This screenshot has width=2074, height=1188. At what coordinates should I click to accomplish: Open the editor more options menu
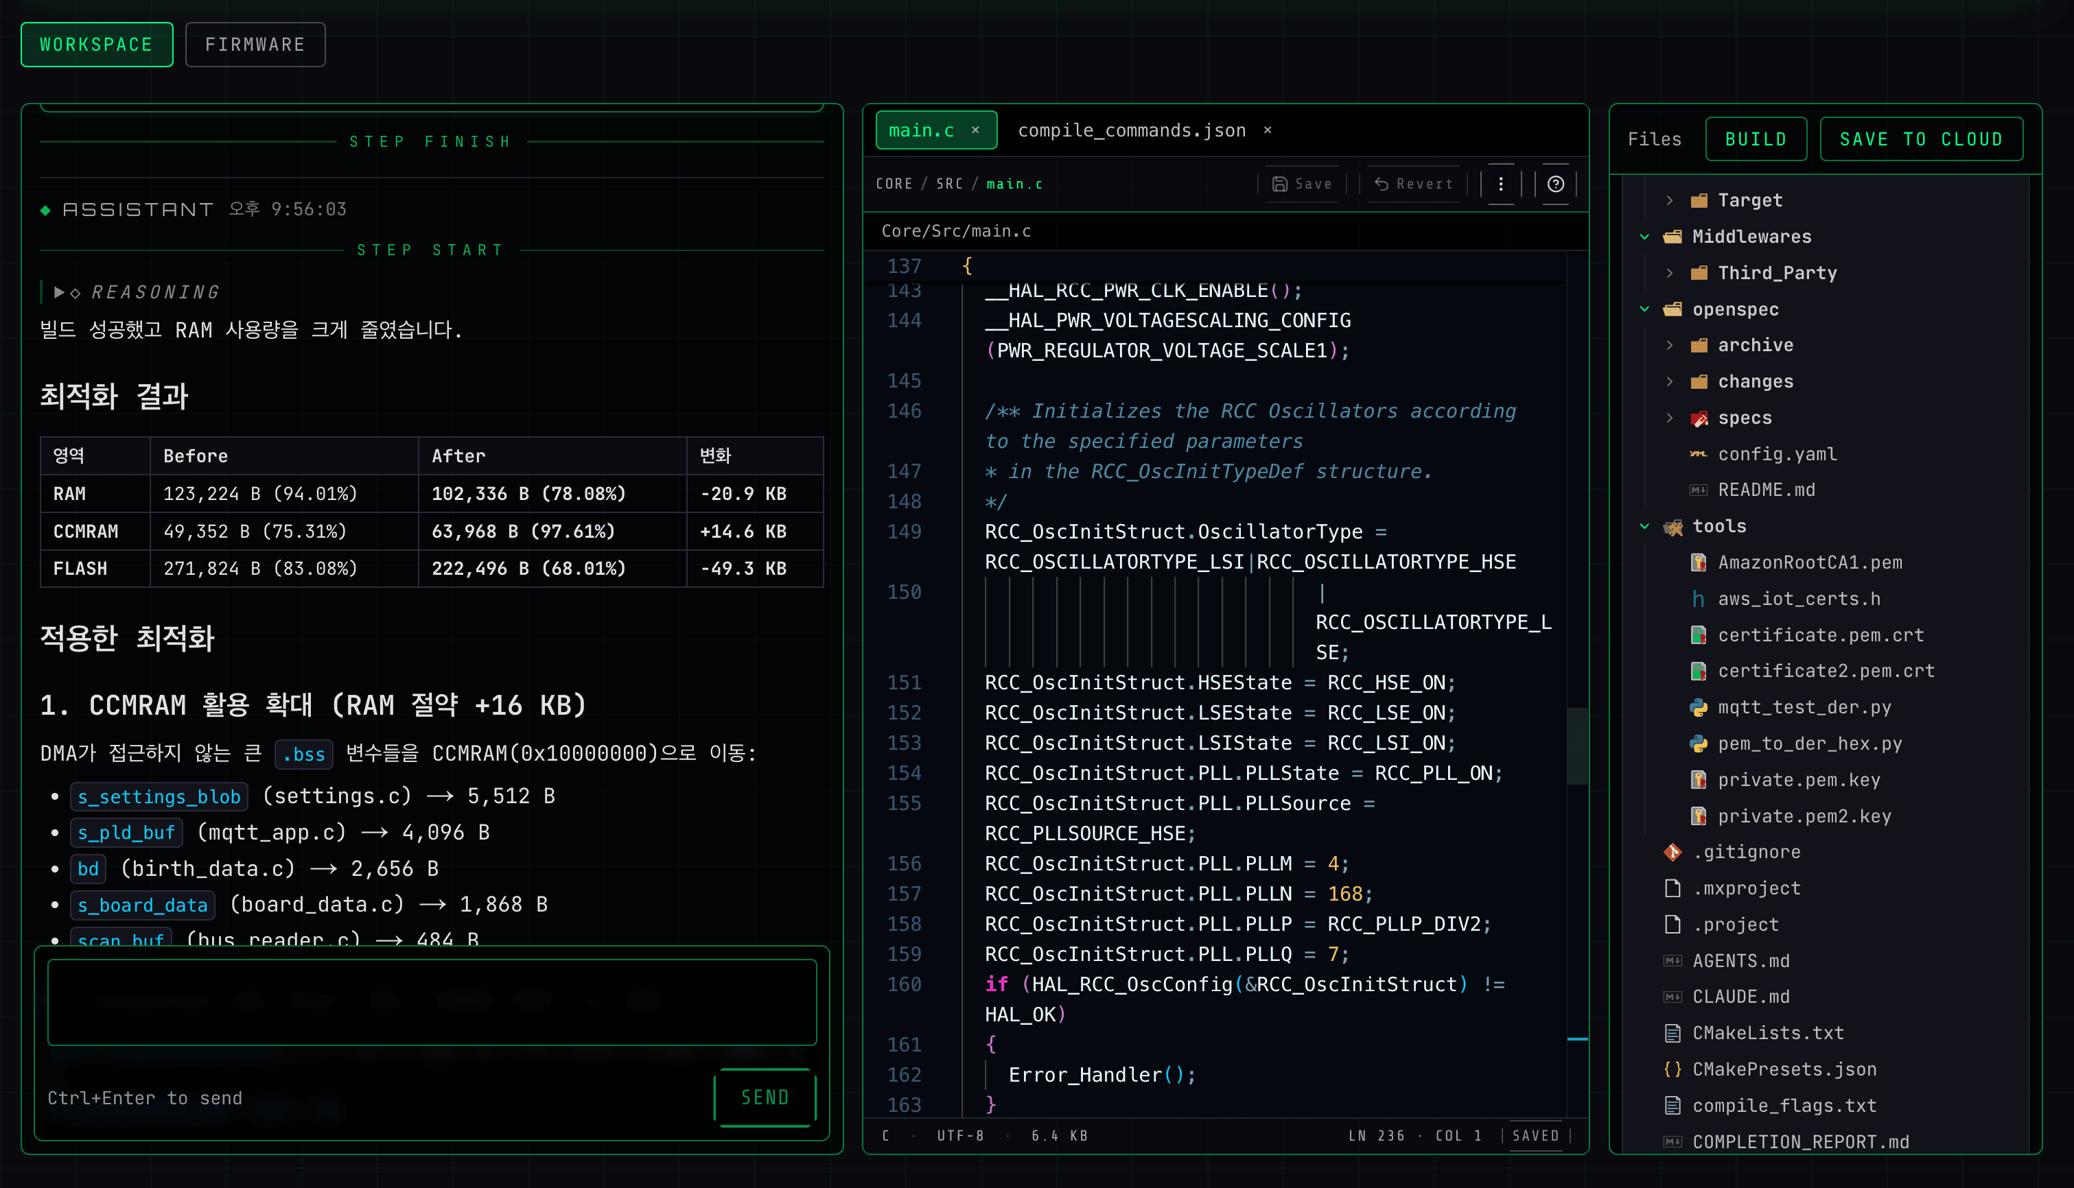point(1501,184)
